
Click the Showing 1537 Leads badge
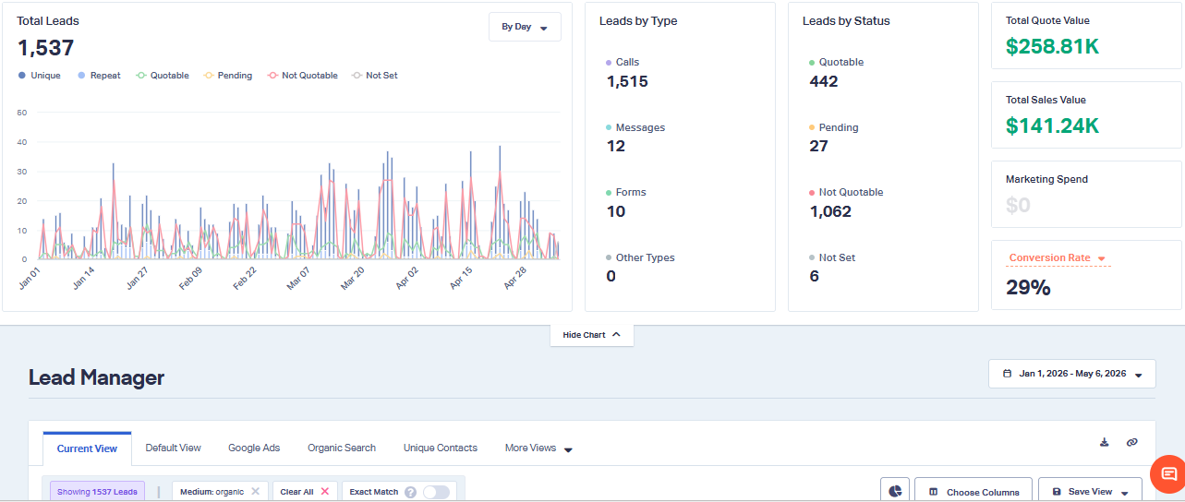tap(97, 492)
